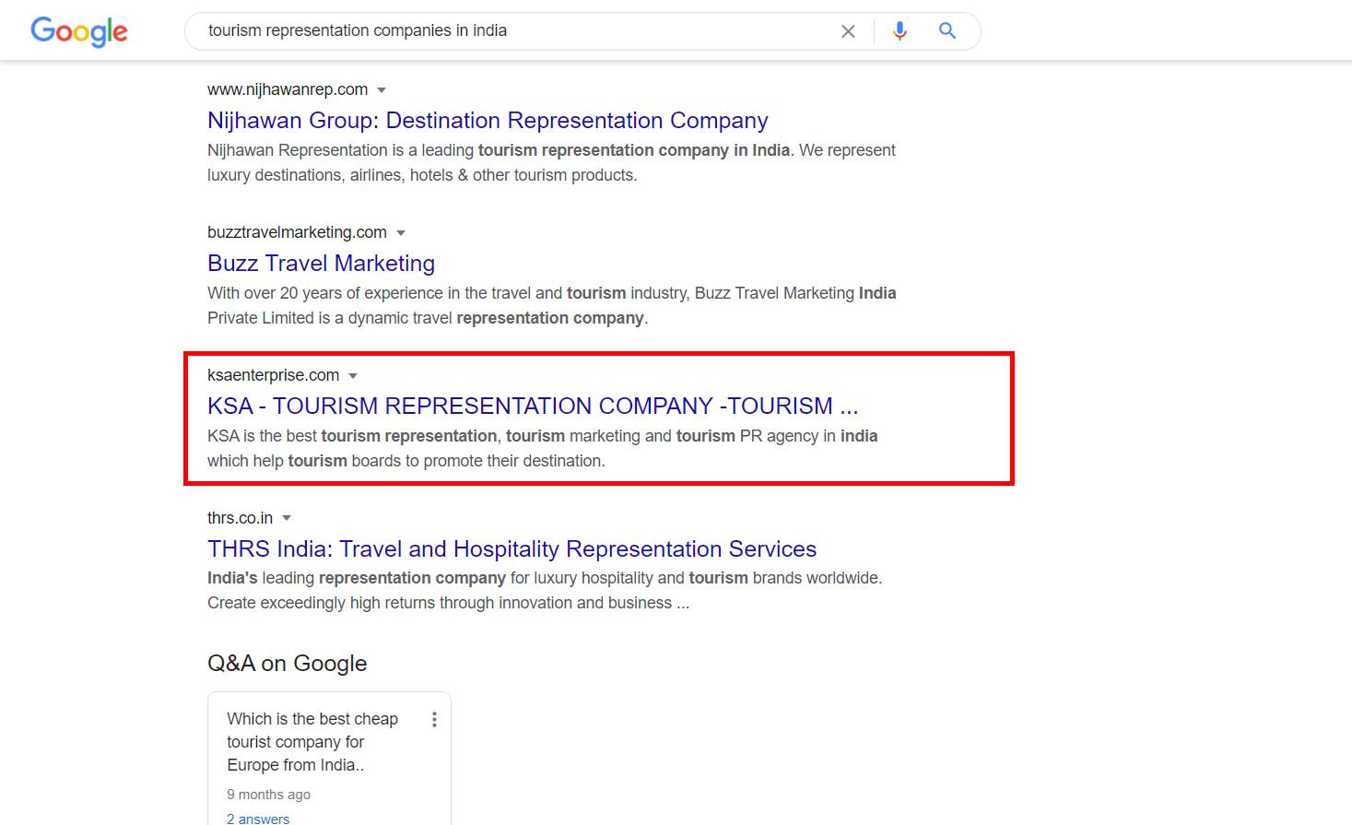Open THRS India Travel and Hospitality result
This screenshot has height=825, width=1352.
pos(511,549)
